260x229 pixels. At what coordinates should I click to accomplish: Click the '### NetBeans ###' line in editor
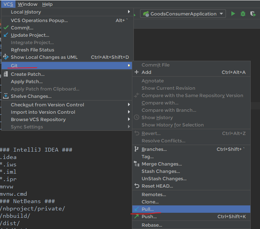[27, 201]
